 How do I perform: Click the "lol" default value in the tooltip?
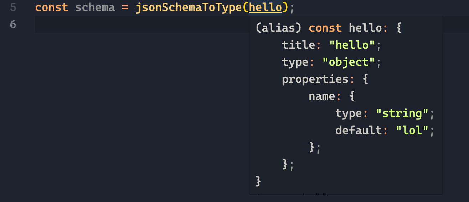pyautogui.click(x=412, y=131)
